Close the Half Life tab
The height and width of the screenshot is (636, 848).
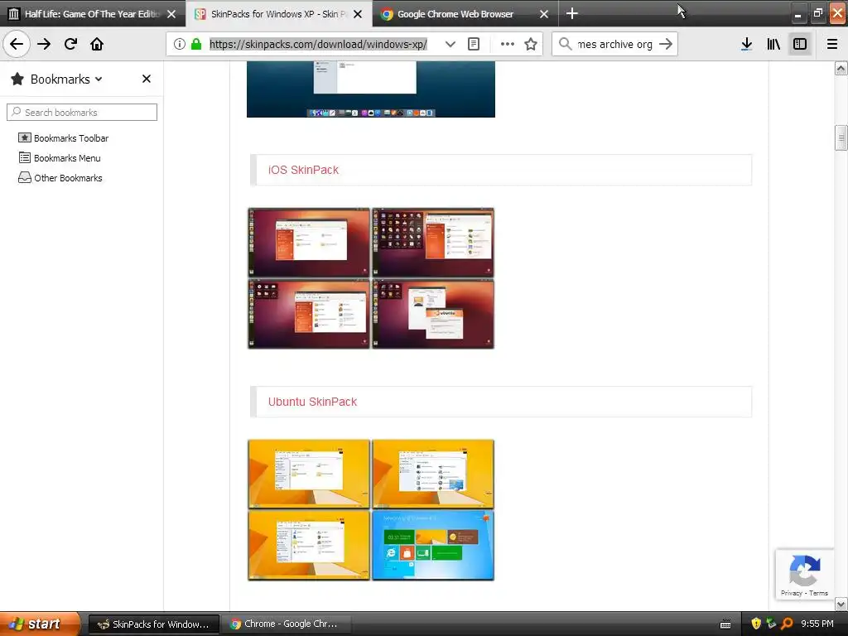pos(171,14)
